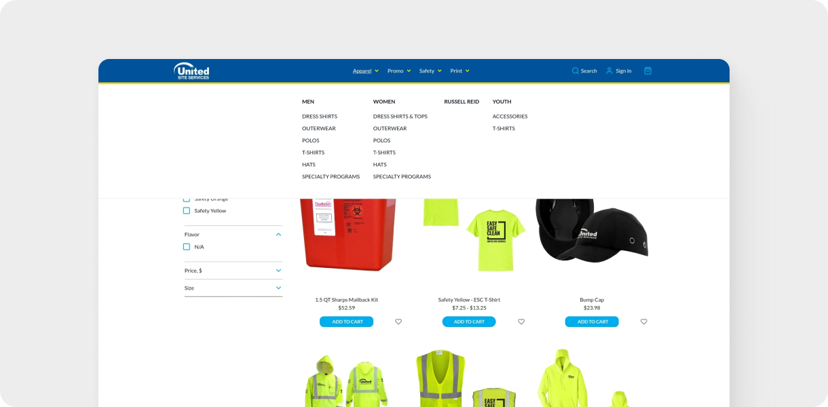
Task: Click the Search link text
Action: pyautogui.click(x=589, y=71)
